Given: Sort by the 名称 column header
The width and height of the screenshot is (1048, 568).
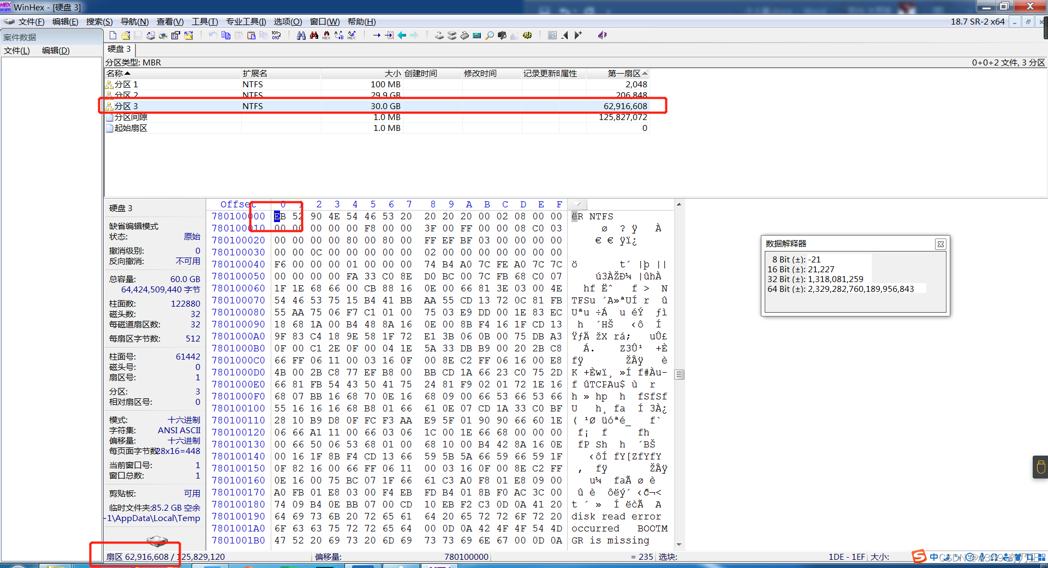Looking at the screenshot, I should pos(172,74).
